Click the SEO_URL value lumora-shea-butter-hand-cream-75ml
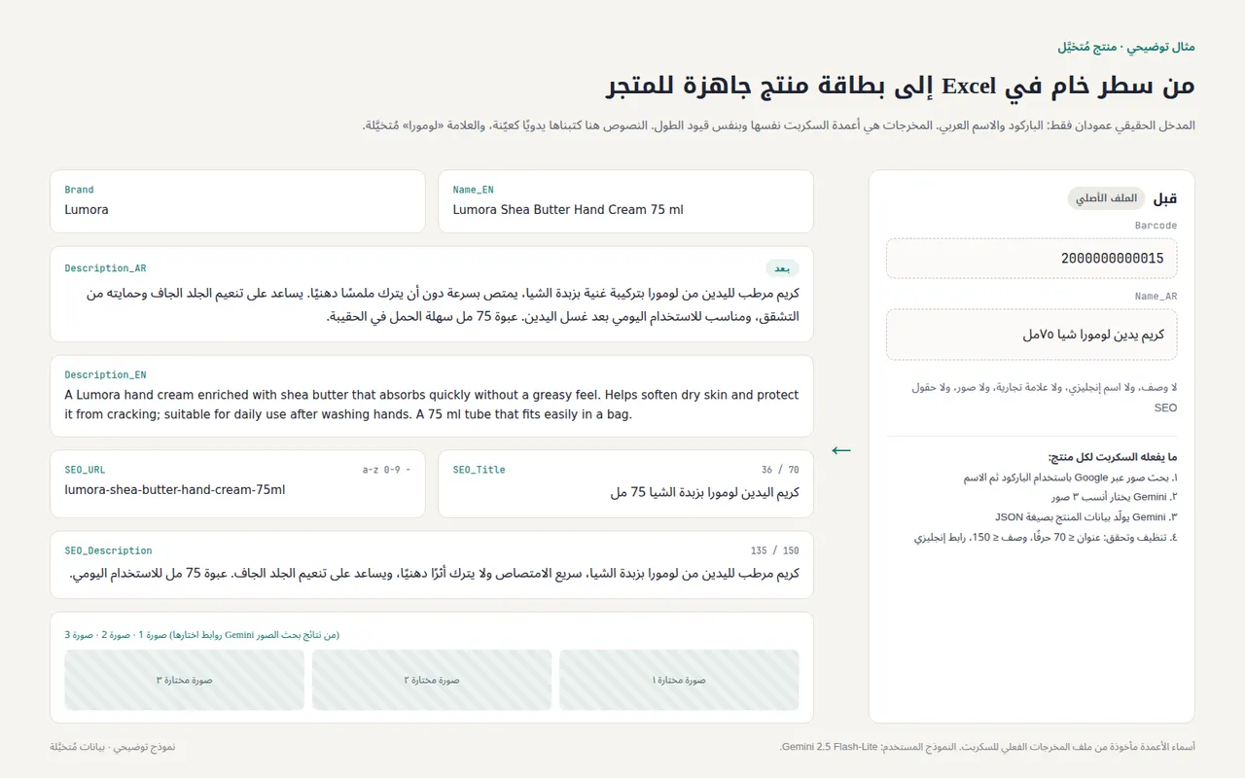This screenshot has width=1245, height=778. [x=175, y=490]
